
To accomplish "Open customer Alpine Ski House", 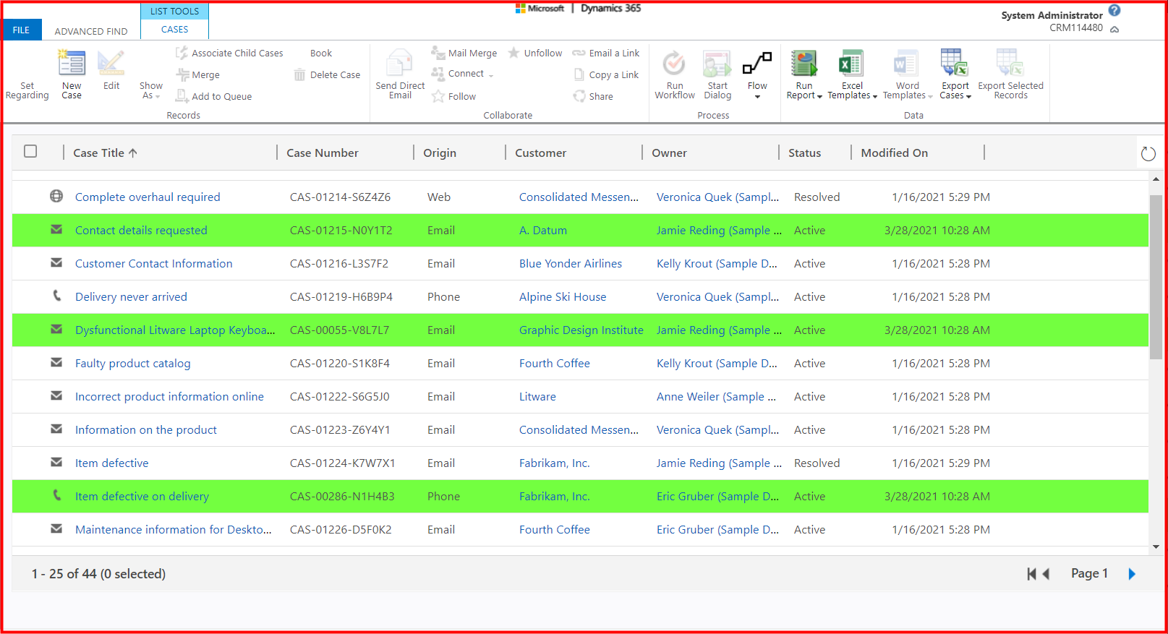I will coord(563,296).
